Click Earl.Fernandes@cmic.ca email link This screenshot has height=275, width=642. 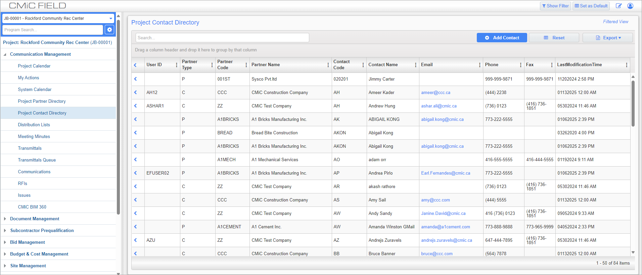446,173
